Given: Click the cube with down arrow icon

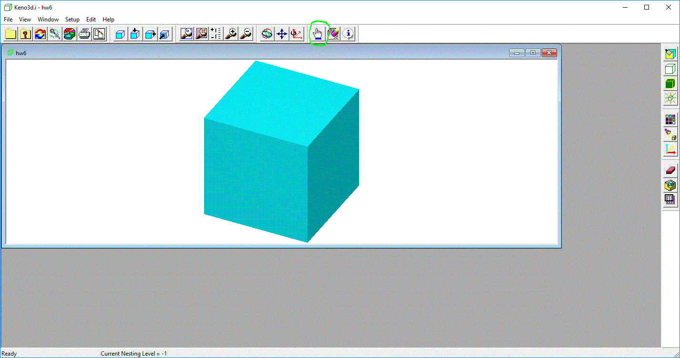Looking at the screenshot, I should (135, 34).
